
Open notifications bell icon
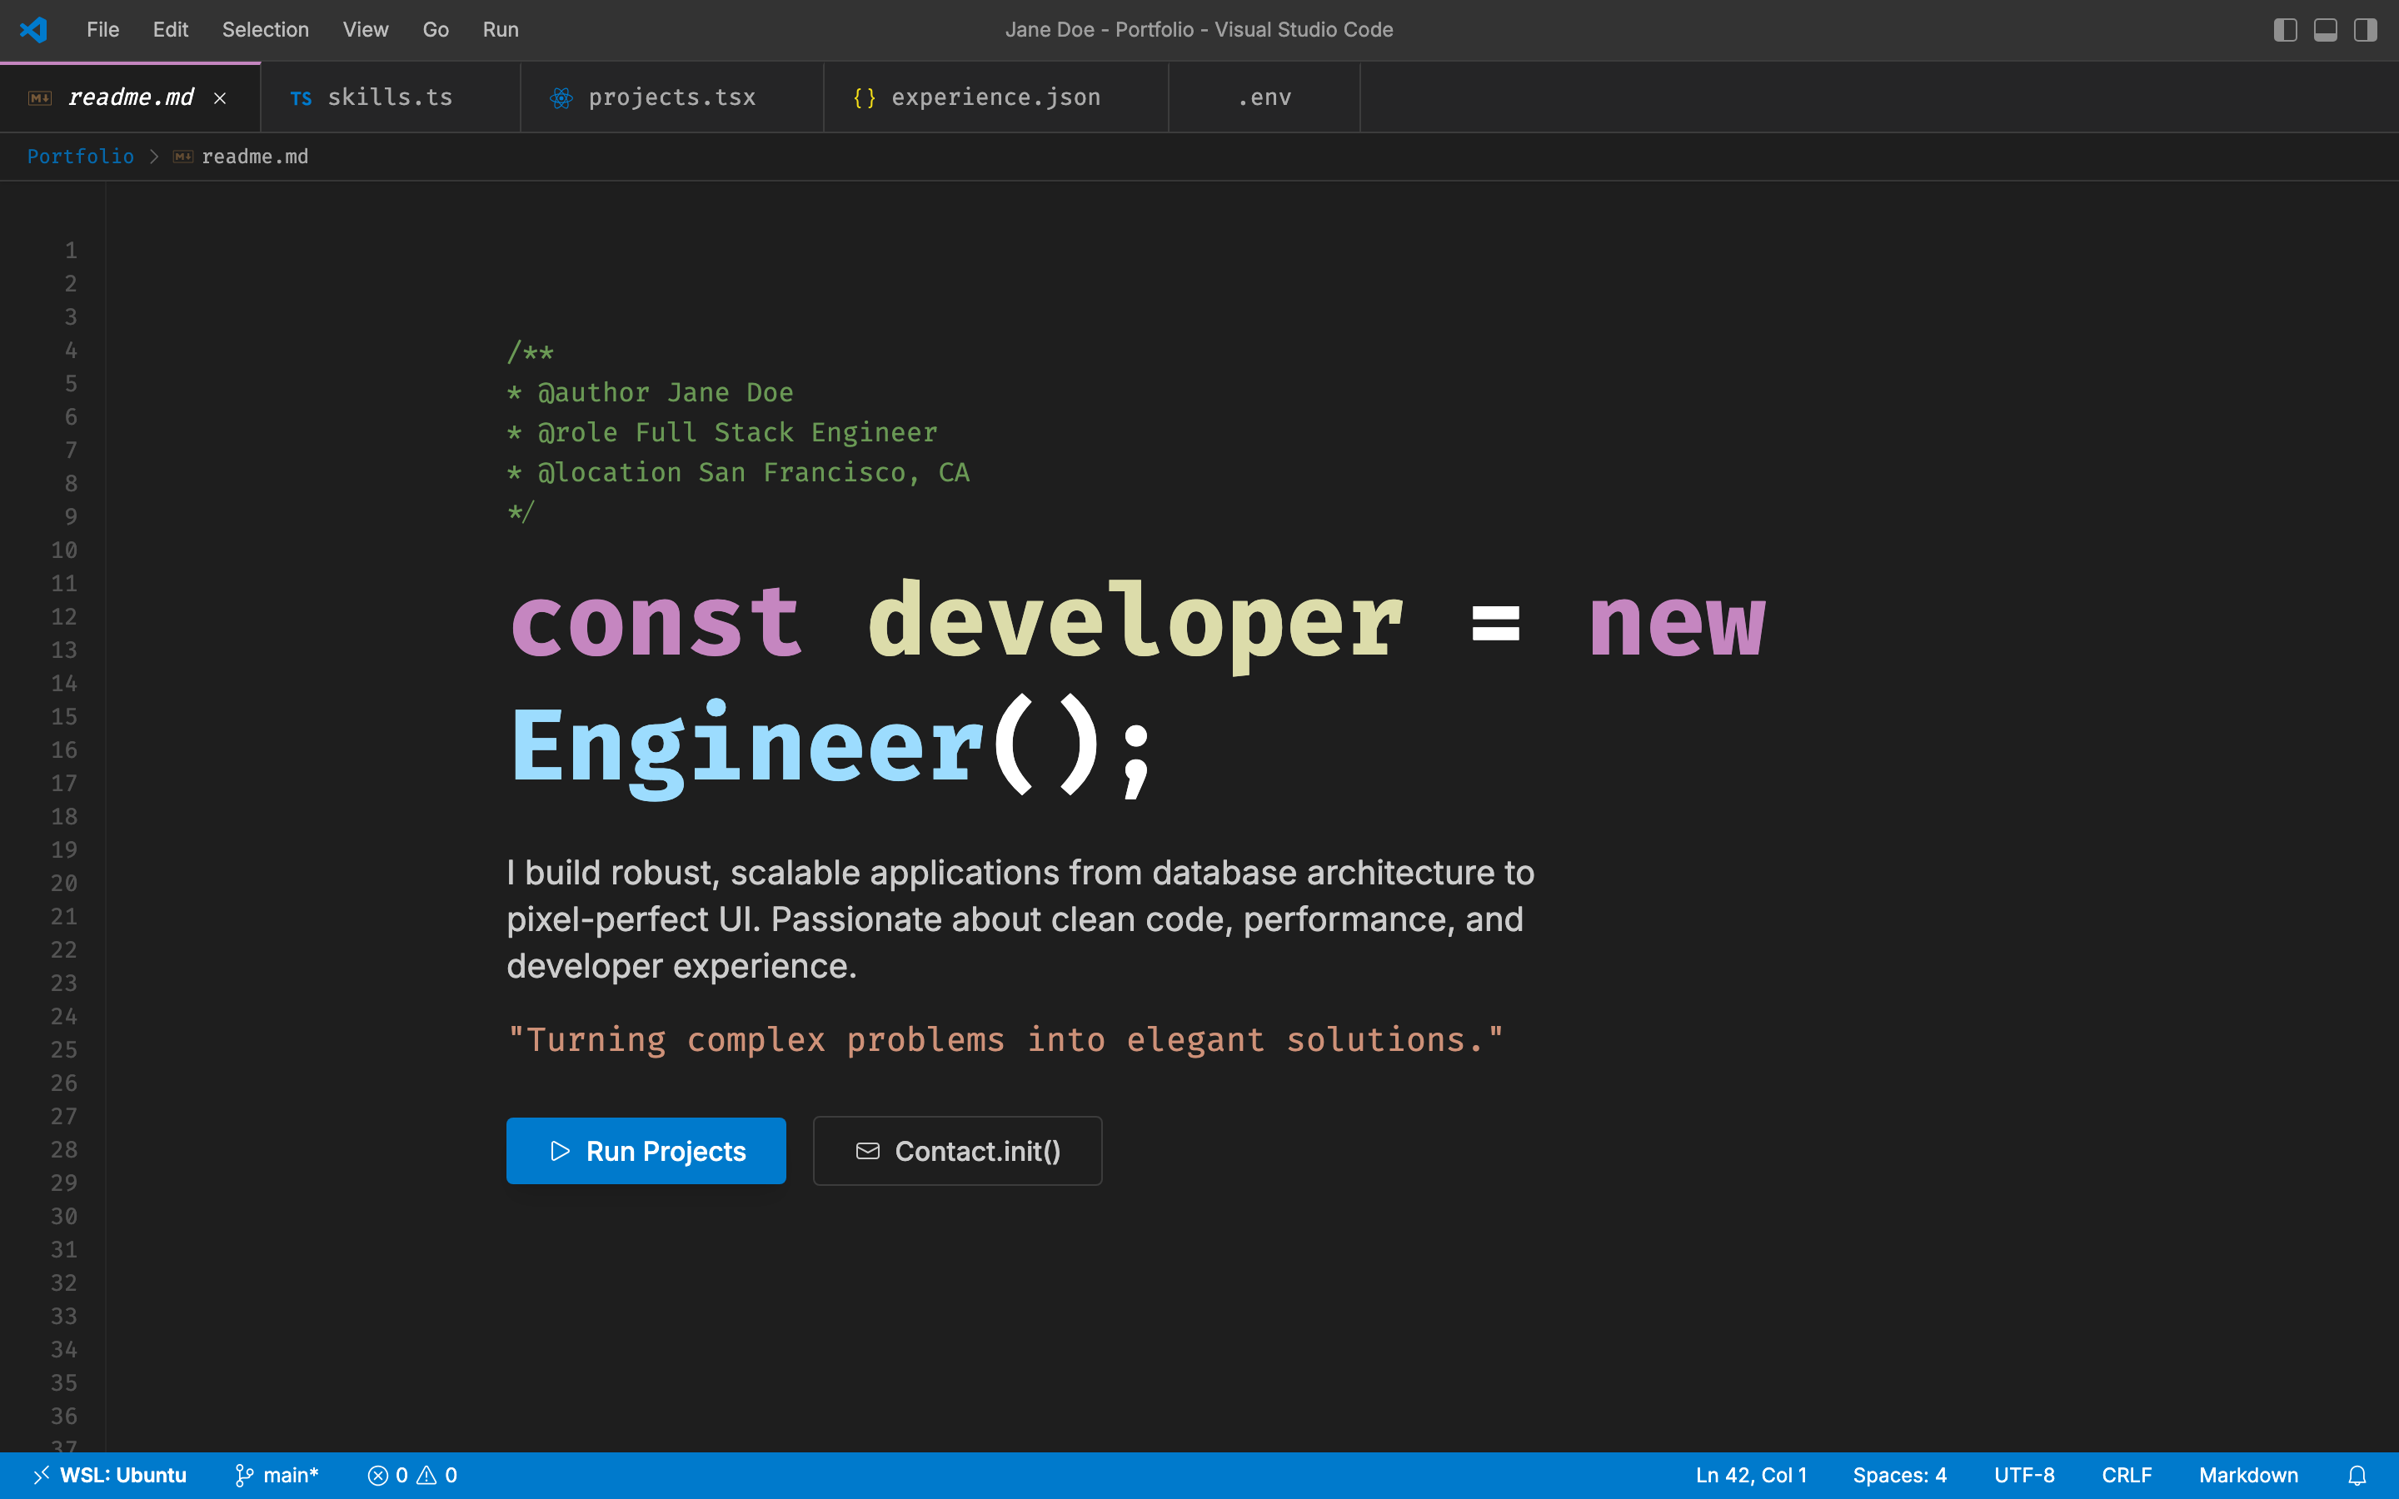coord(2357,1475)
